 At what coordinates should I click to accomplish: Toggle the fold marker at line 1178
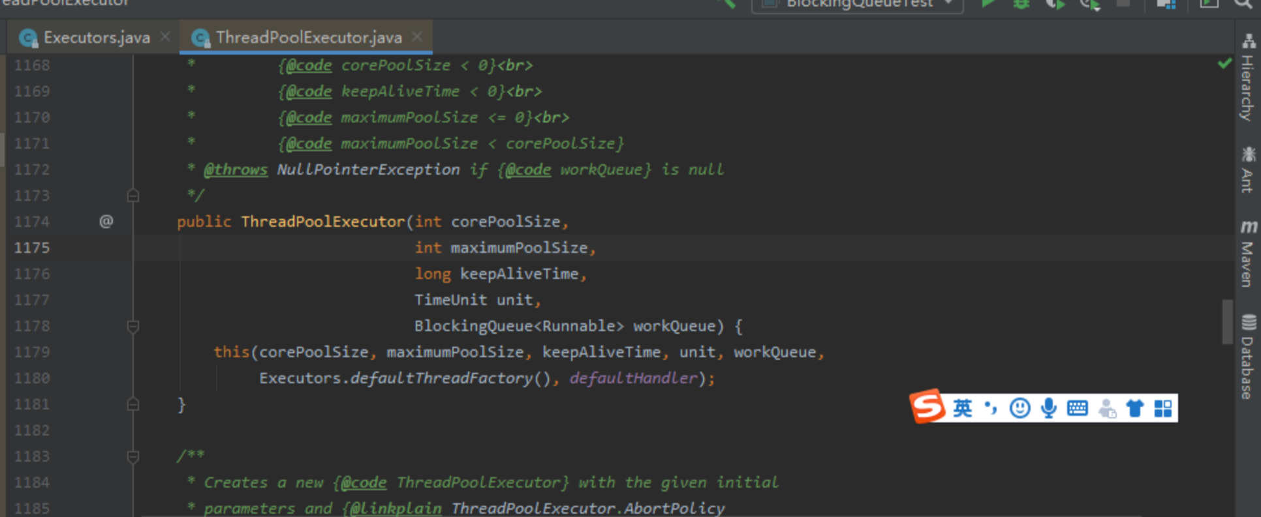coord(132,326)
